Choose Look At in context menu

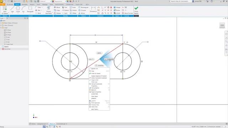99,101
